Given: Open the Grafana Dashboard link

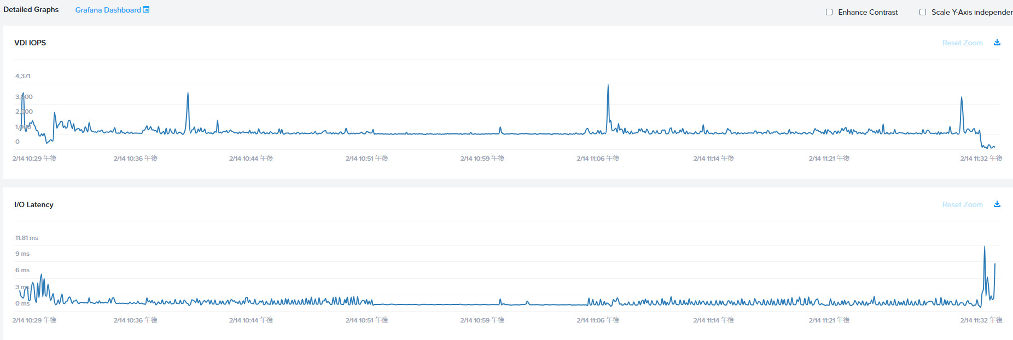Looking at the screenshot, I should [108, 10].
